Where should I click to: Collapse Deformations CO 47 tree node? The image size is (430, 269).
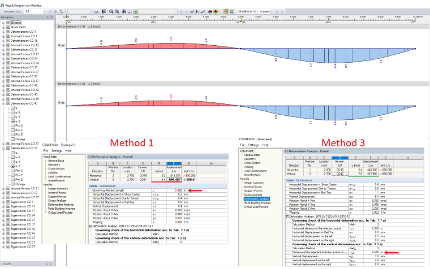3,103
